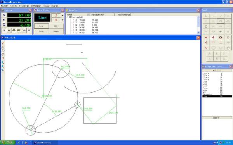Pick the red minus construction tool
233x145 pixels.
pyautogui.click(x=206, y=37)
